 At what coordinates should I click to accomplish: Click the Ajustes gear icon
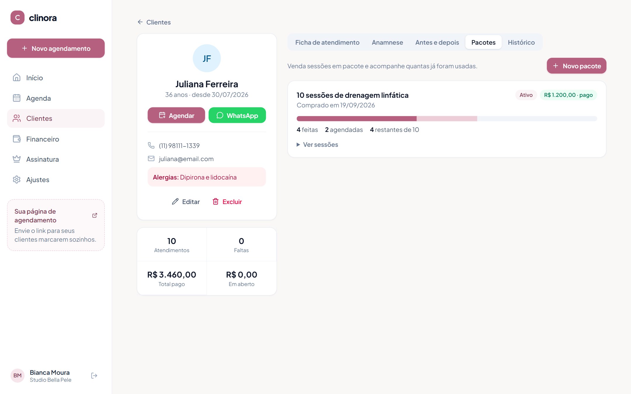point(17,179)
